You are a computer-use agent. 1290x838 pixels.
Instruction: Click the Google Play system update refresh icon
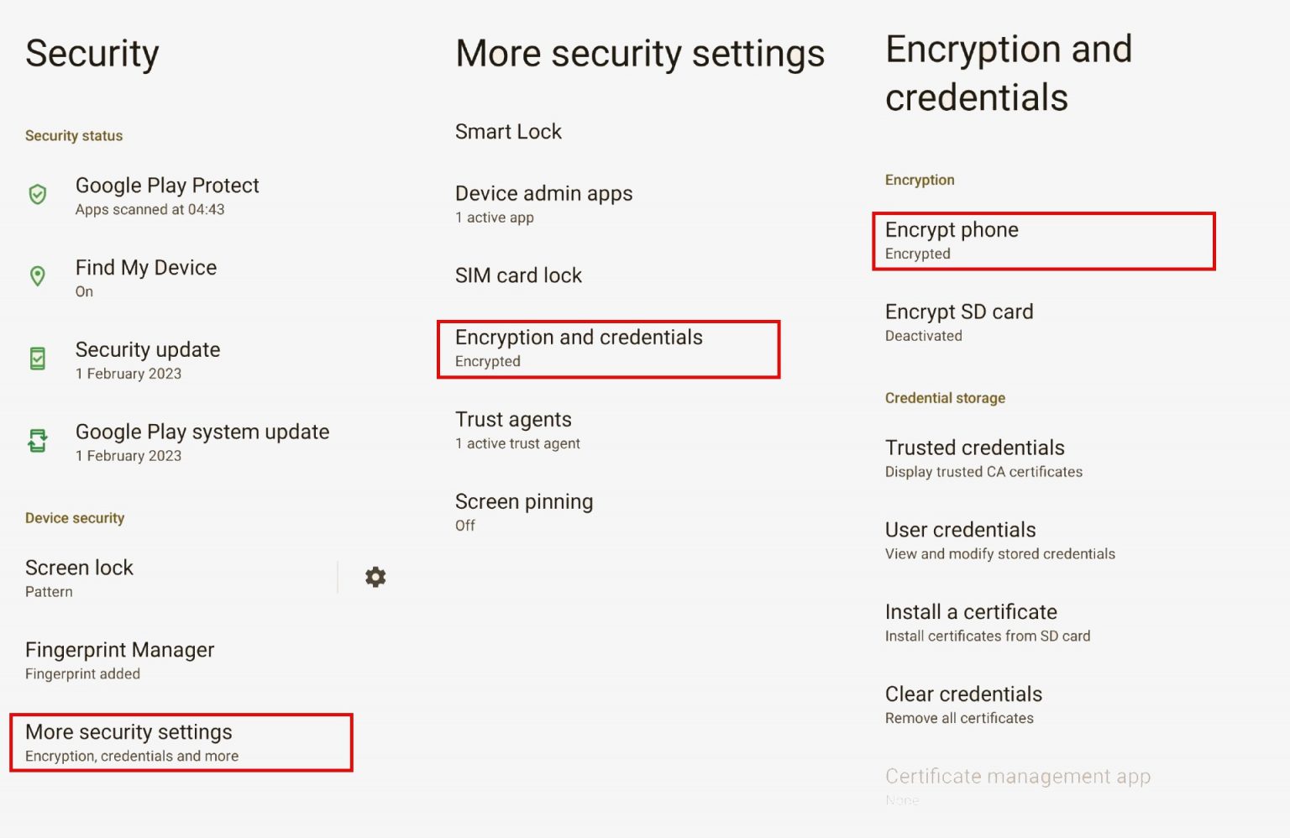[x=38, y=441]
